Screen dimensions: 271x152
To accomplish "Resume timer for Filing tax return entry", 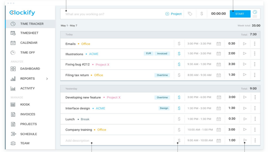I will (x=245, y=75).
